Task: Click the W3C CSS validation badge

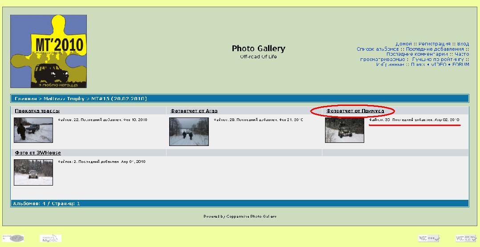Action: click(x=429, y=239)
